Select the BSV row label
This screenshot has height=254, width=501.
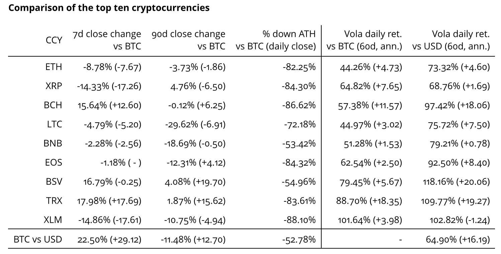(x=54, y=182)
